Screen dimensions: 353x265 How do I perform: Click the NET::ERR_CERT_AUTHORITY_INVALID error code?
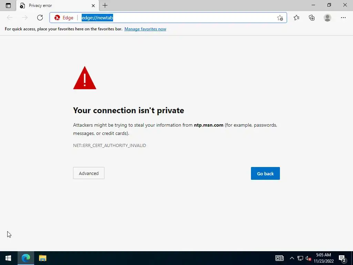coord(109,145)
